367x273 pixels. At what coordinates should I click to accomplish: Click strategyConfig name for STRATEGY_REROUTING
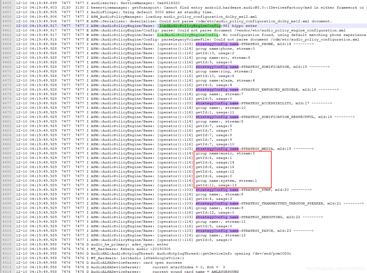coord(217,217)
